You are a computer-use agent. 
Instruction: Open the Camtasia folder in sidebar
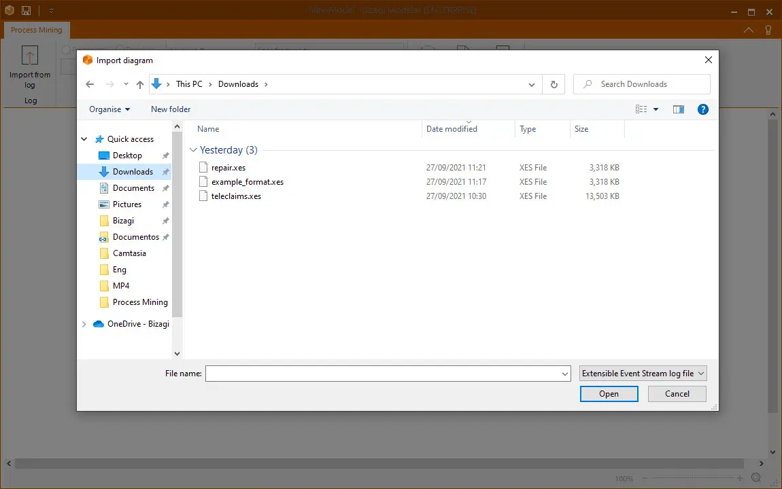tap(129, 253)
